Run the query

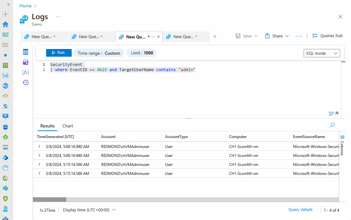59,53
